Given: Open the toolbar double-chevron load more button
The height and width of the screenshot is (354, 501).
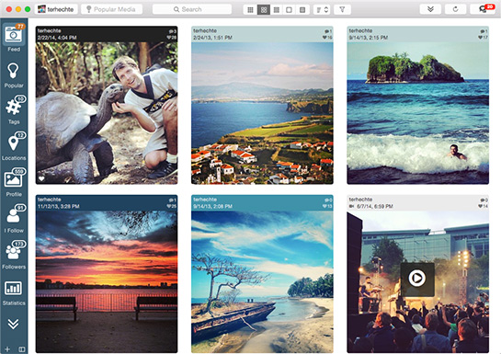Looking at the screenshot, I should (x=430, y=9).
